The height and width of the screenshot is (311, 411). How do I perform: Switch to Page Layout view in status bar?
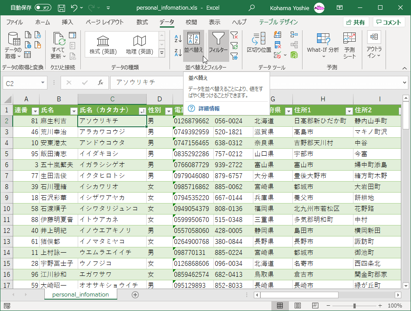[x=297, y=305]
